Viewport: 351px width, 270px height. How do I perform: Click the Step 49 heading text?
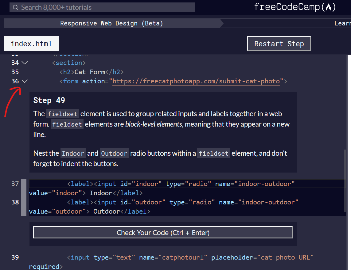49,100
